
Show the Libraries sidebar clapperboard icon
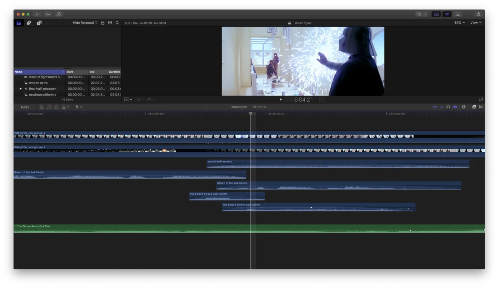tap(19, 23)
